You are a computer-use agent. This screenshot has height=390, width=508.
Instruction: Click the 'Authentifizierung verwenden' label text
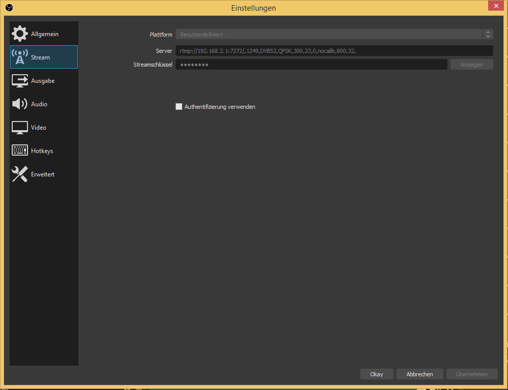click(219, 107)
